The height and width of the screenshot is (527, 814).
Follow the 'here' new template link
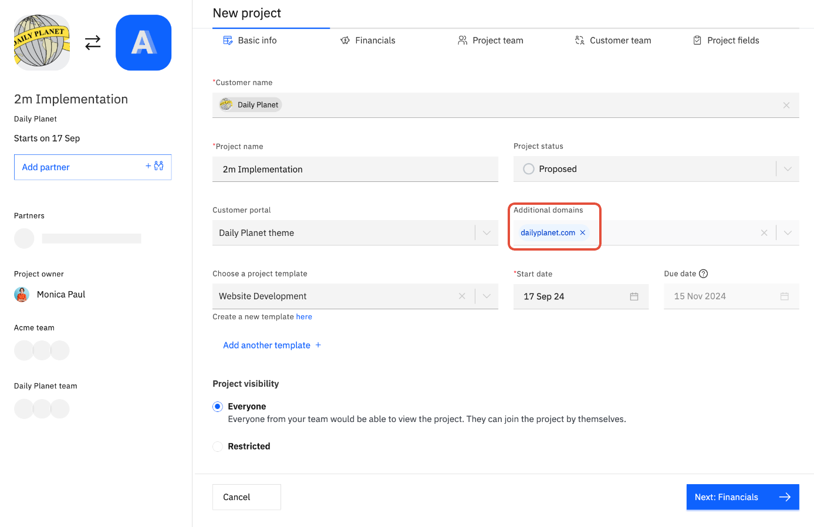click(304, 317)
